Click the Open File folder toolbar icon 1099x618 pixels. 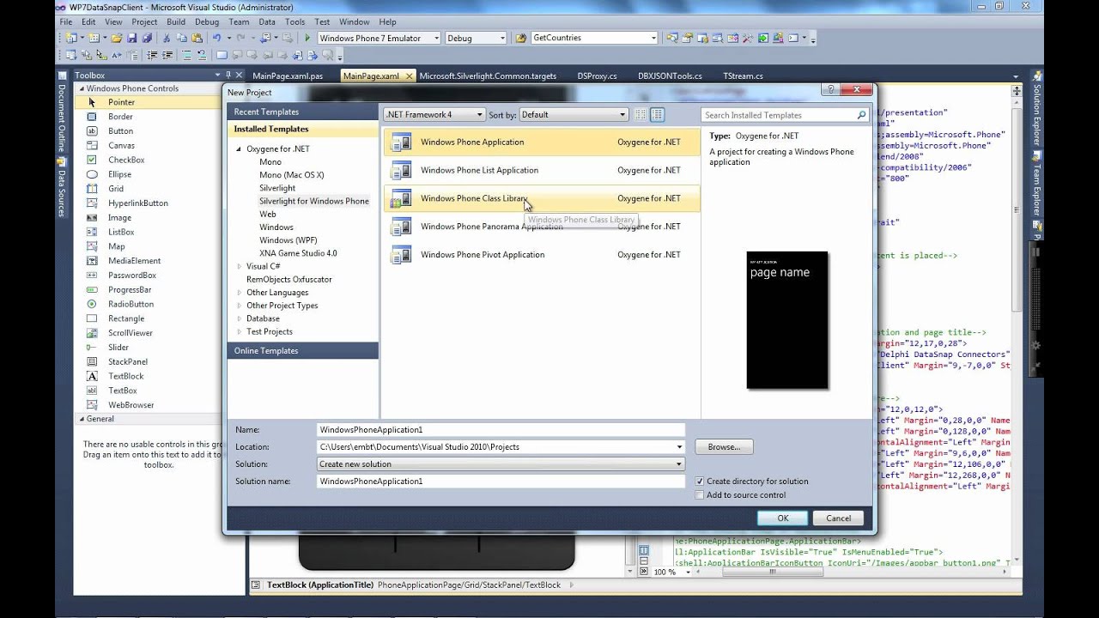pos(117,38)
